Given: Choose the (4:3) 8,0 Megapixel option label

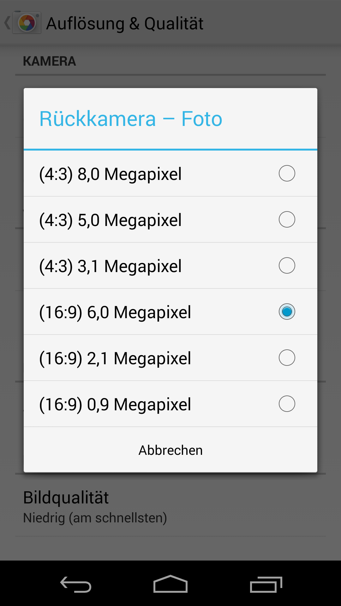Looking at the screenshot, I should (110, 174).
